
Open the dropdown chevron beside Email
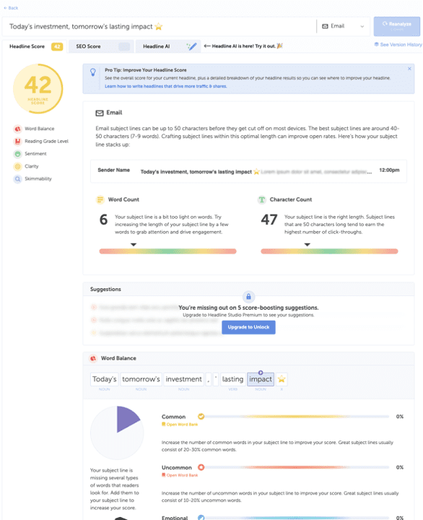pos(362,27)
